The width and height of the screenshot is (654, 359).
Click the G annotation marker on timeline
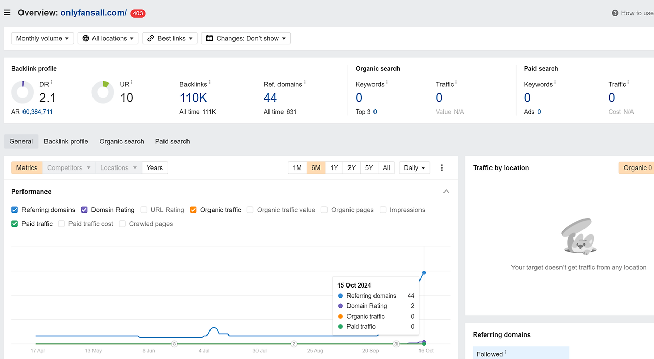click(174, 344)
